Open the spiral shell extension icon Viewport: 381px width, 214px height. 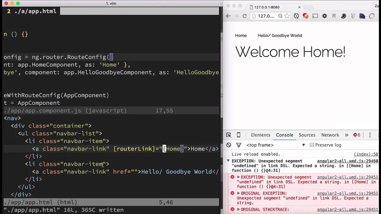click(x=343, y=16)
